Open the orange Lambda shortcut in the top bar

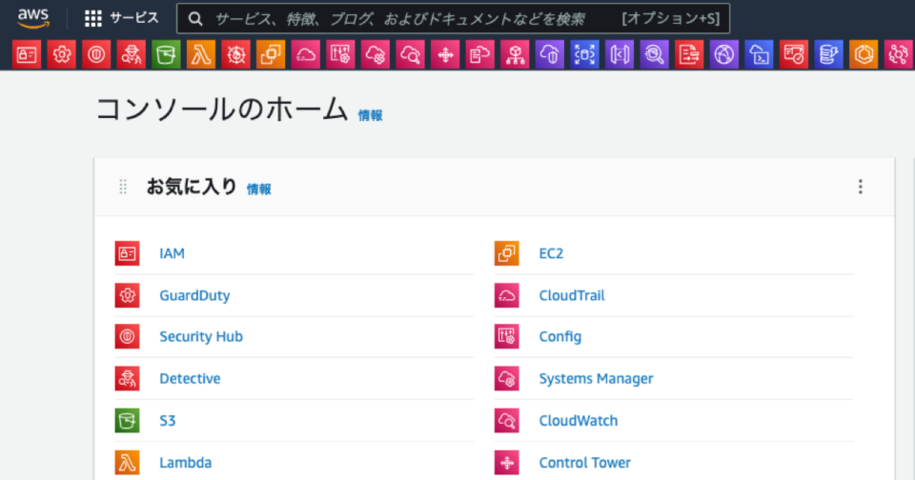click(201, 55)
